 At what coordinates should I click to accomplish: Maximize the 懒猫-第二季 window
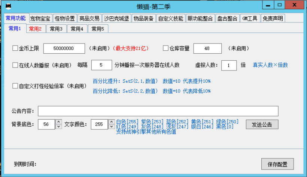point(279,5)
